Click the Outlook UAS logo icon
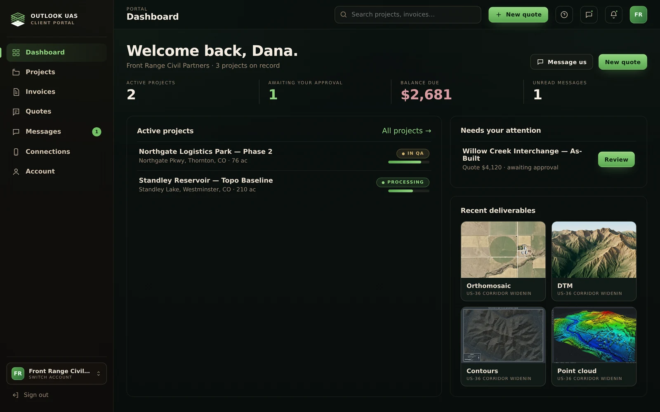Viewport: 660px width, 412px height. point(18,19)
